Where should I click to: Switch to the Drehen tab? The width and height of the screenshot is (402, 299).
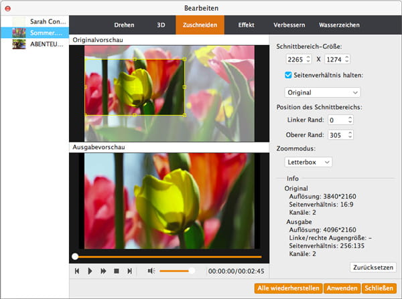coord(124,25)
